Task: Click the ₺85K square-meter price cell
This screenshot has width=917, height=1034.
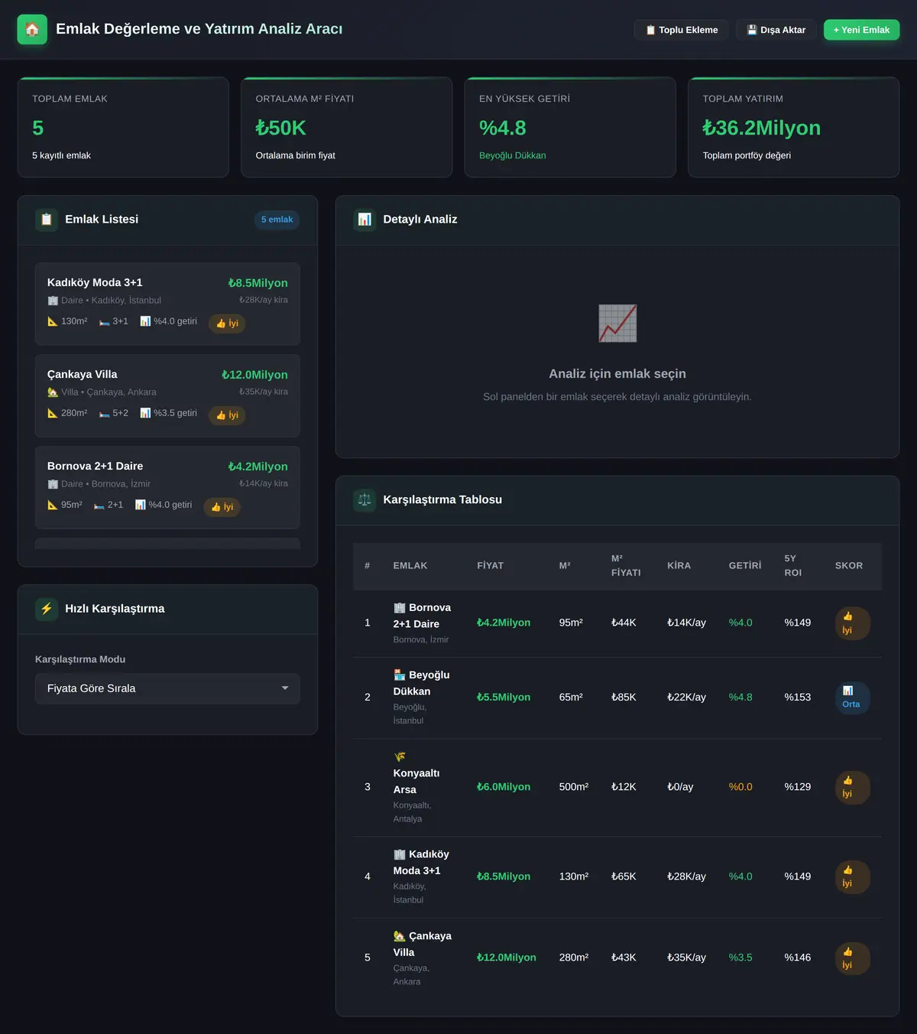Action: point(624,697)
